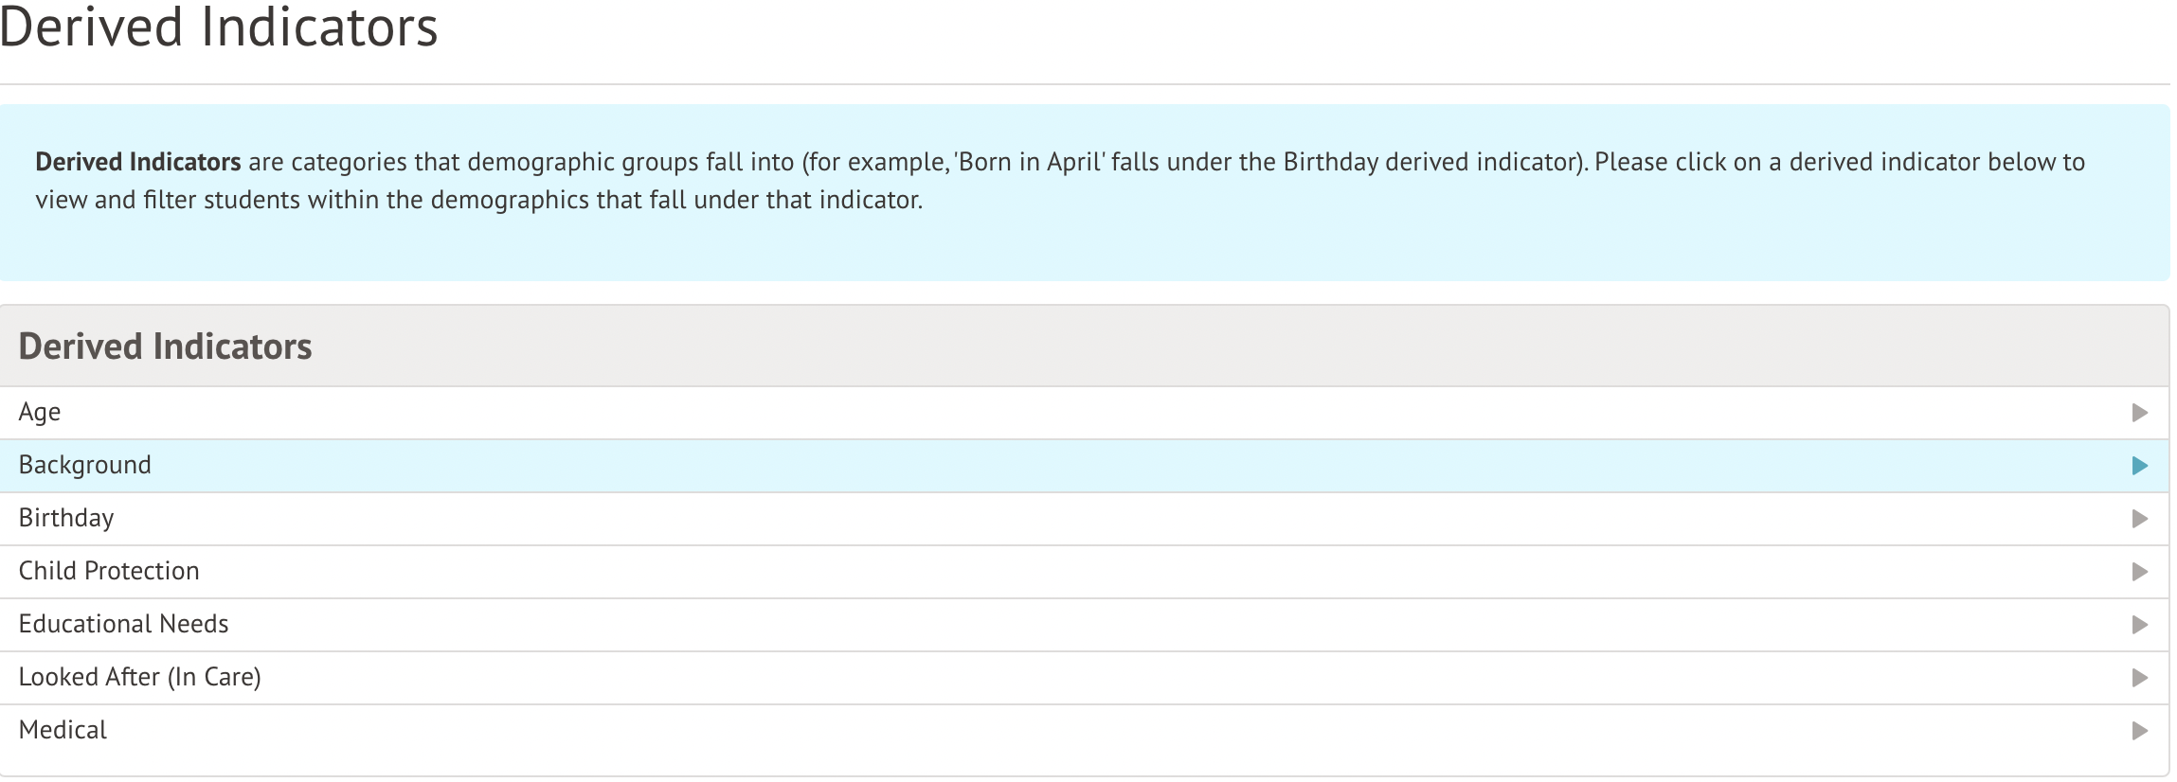Click the arrow next to Child Protection
This screenshot has height=782, width=2177.
tap(2139, 572)
